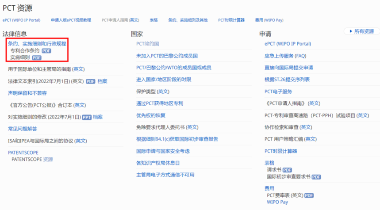Select PCT费率表 (英文) text
Image resolution: width=380 pixels, height=210 pixels.
coord(285,195)
